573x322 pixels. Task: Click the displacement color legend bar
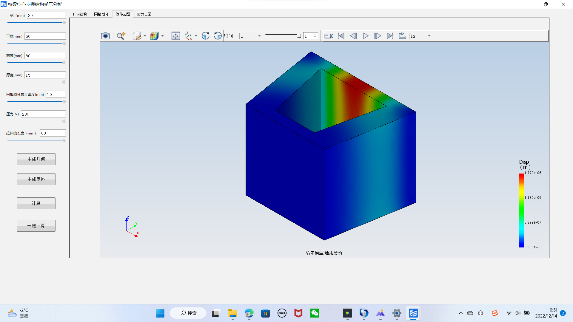(521, 210)
